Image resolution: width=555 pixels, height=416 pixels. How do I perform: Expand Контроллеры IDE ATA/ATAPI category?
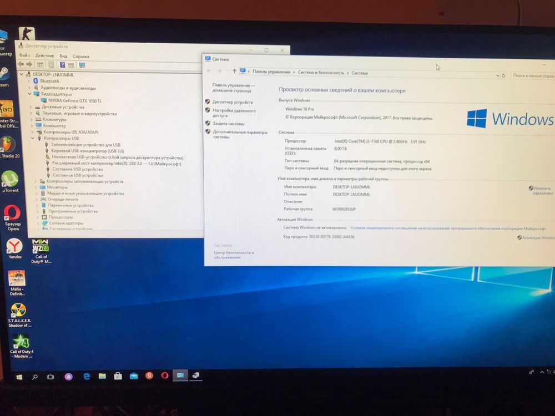point(32,132)
